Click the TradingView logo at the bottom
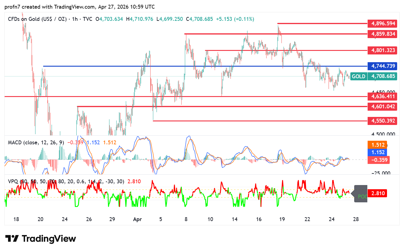Image resolution: width=404 pixels, height=252 pixels. coord(41,239)
